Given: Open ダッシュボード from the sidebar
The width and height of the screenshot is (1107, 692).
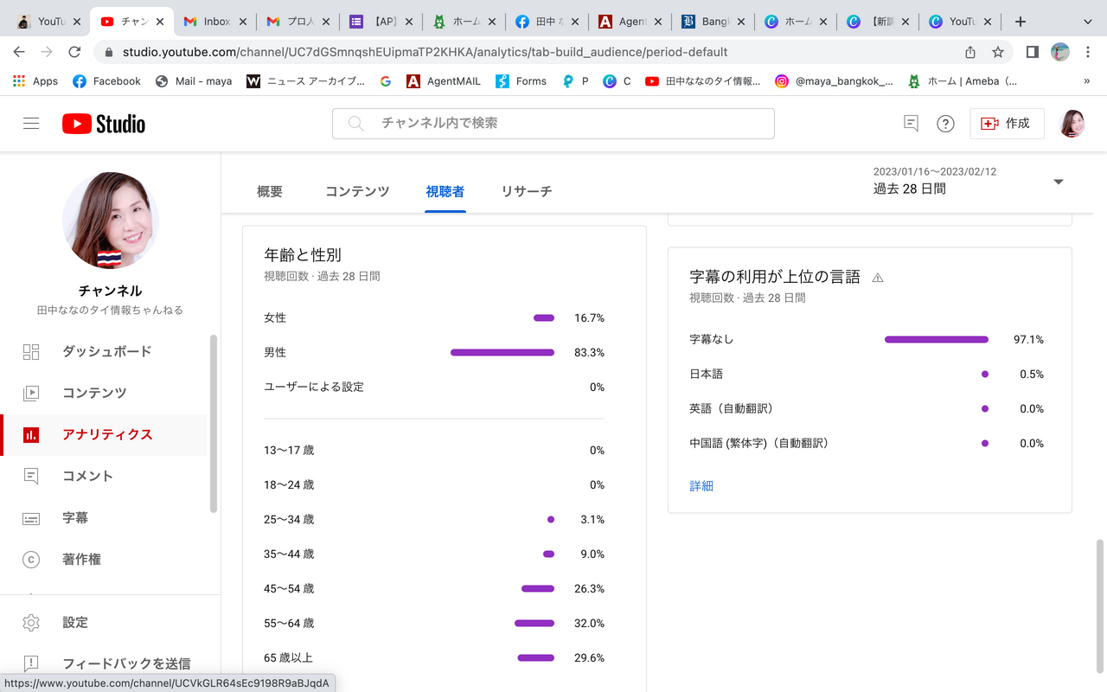Looking at the screenshot, I should tap(106, 351).
